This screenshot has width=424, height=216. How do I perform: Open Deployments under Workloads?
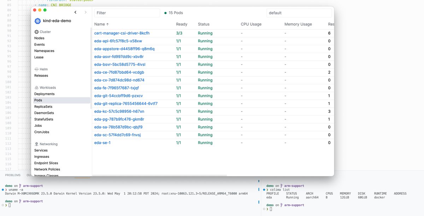[x=45, y=94]
